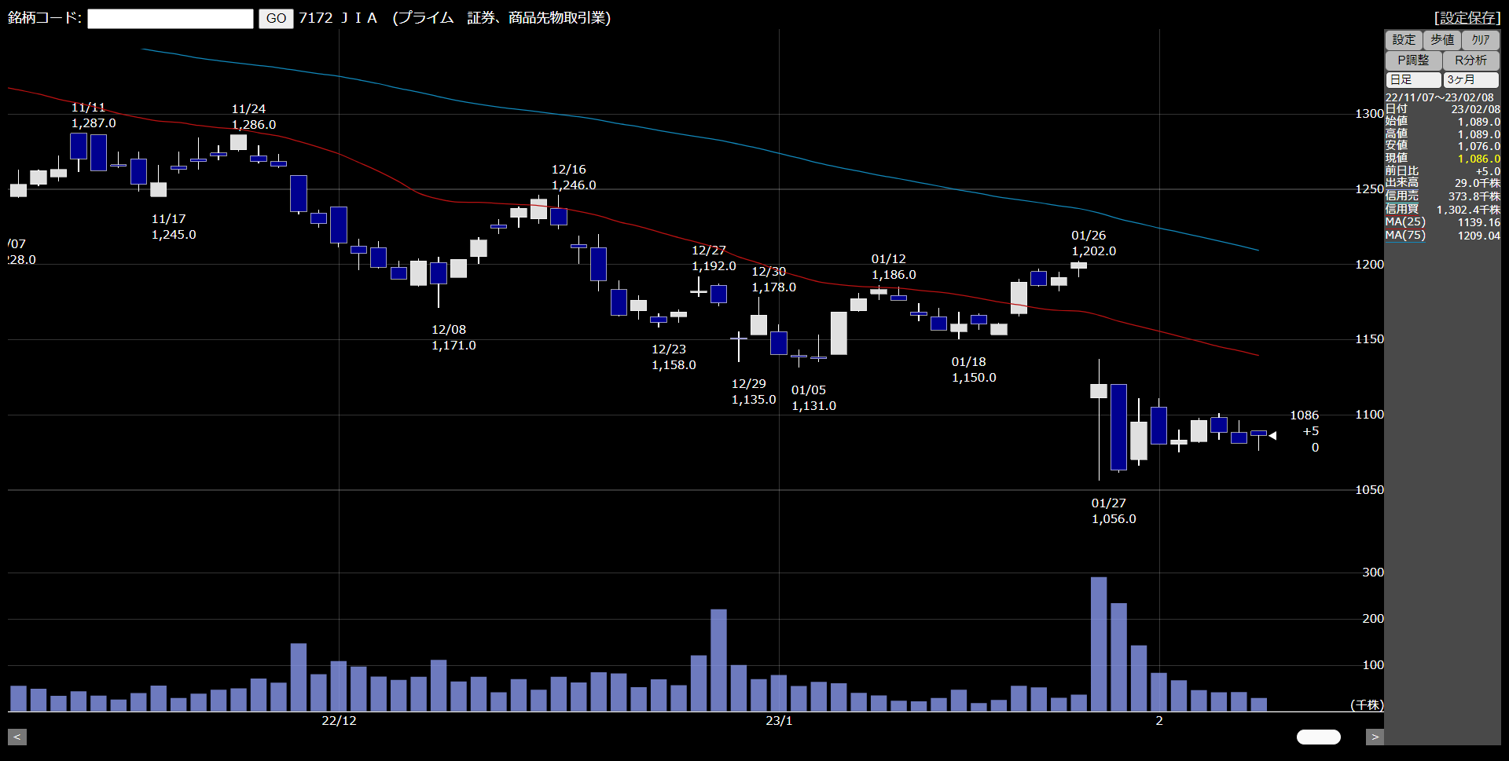Click the left scroll arrow button
Image resolution: width=1509 pixels, height=761 pixels.
17,737
